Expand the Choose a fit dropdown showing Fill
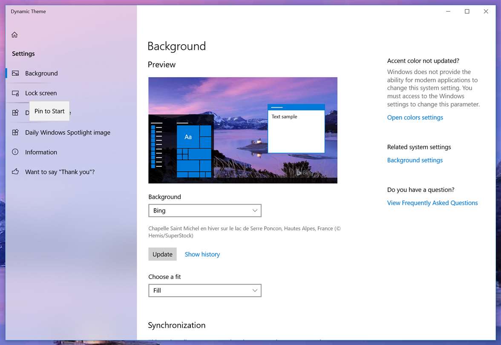 pos(205,290)
